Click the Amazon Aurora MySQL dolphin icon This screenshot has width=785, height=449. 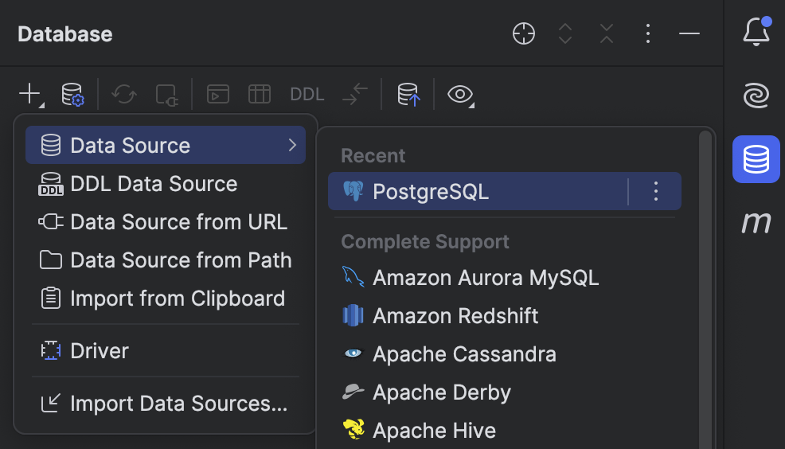[353, 277]
